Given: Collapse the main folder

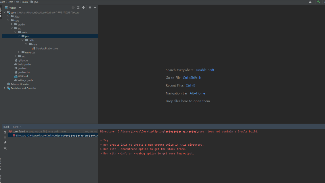Looking at the screenshot, I should (15, 32).
